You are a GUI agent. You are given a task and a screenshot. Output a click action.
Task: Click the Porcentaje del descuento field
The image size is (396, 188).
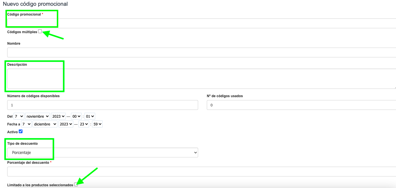point(201,172)
